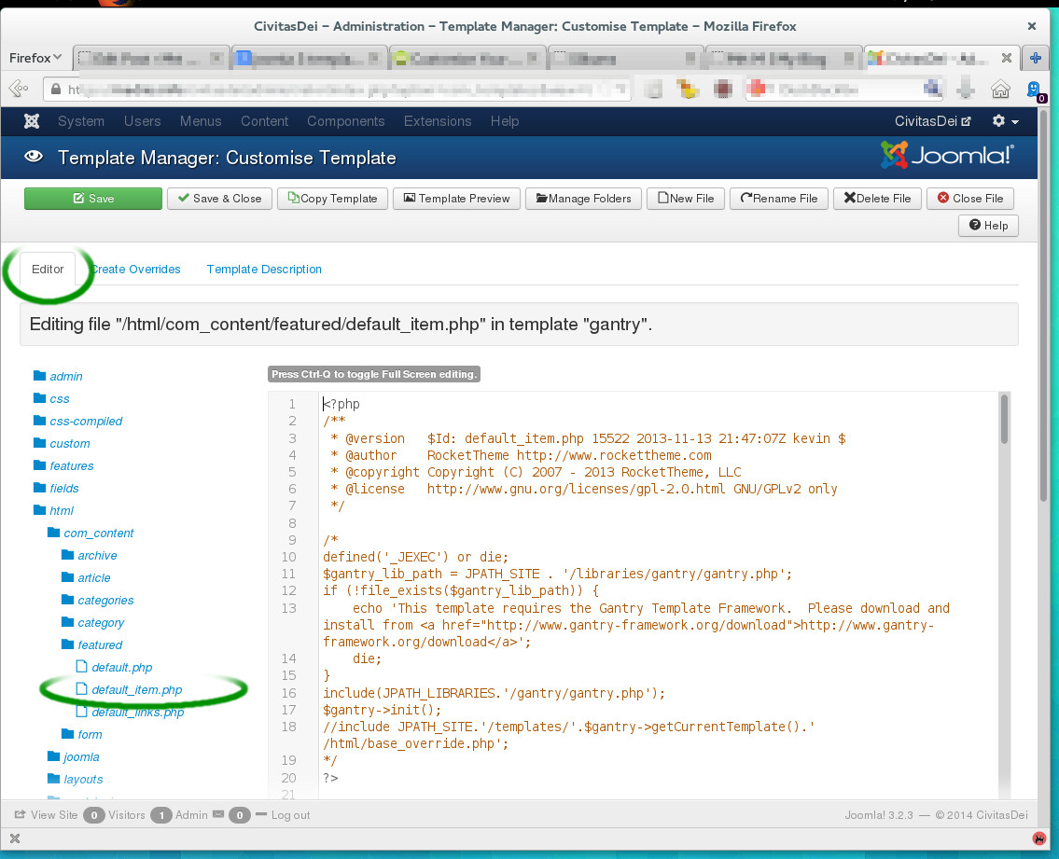Close the bottom find bar X

15,838
